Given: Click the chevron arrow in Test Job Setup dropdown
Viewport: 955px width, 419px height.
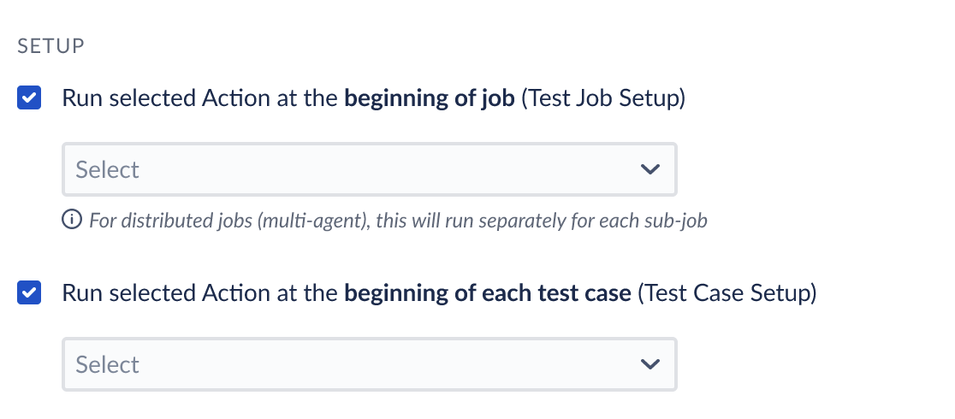Looking at the screenshot, I should coord(650,169).
